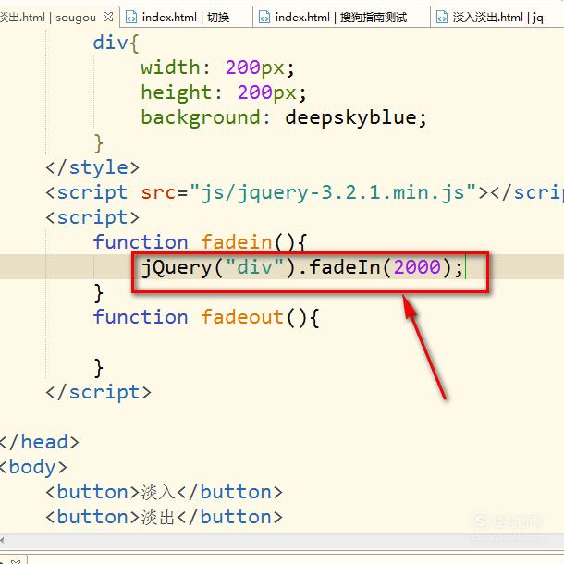Click file icon on 搜狗指南测试 tab
The height and width of the screenshot is (564, 564).
tap(264, 17)
